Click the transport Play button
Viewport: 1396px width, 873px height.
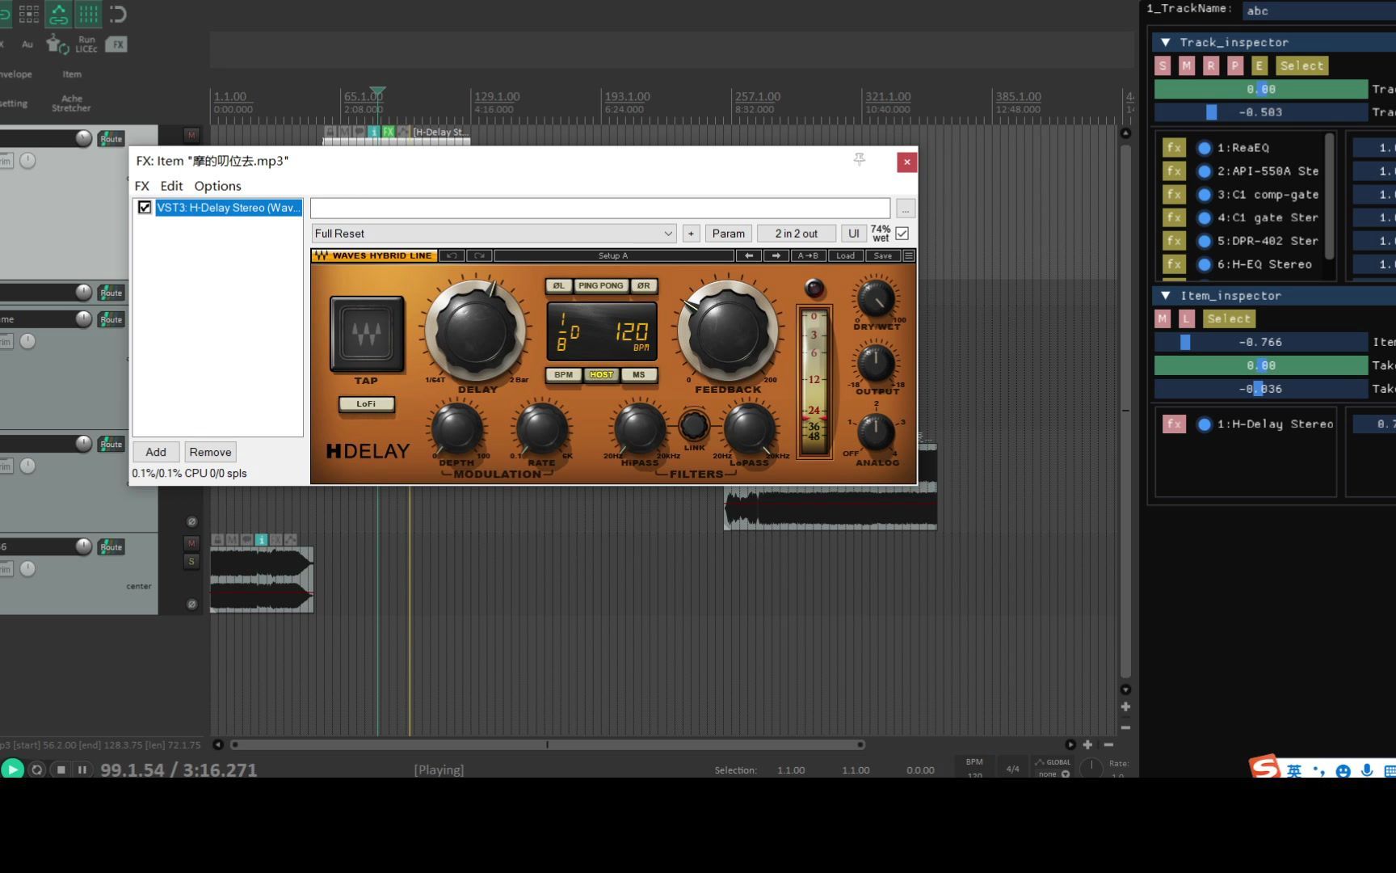coord(12,770)
